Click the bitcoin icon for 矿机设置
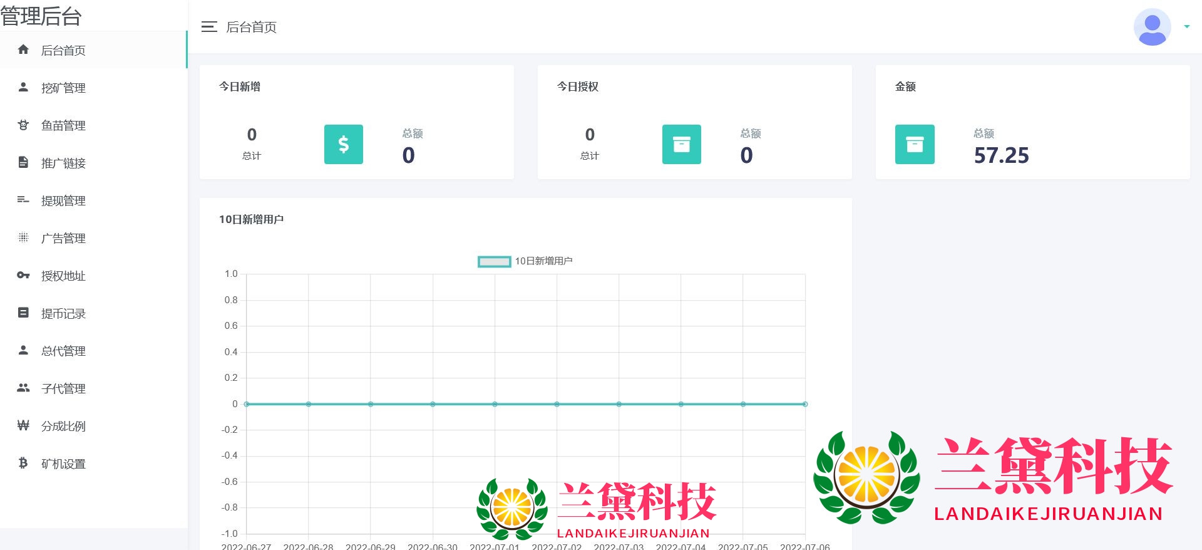The width and height of the screenshot is (1202, 550). tap(23, 464)
